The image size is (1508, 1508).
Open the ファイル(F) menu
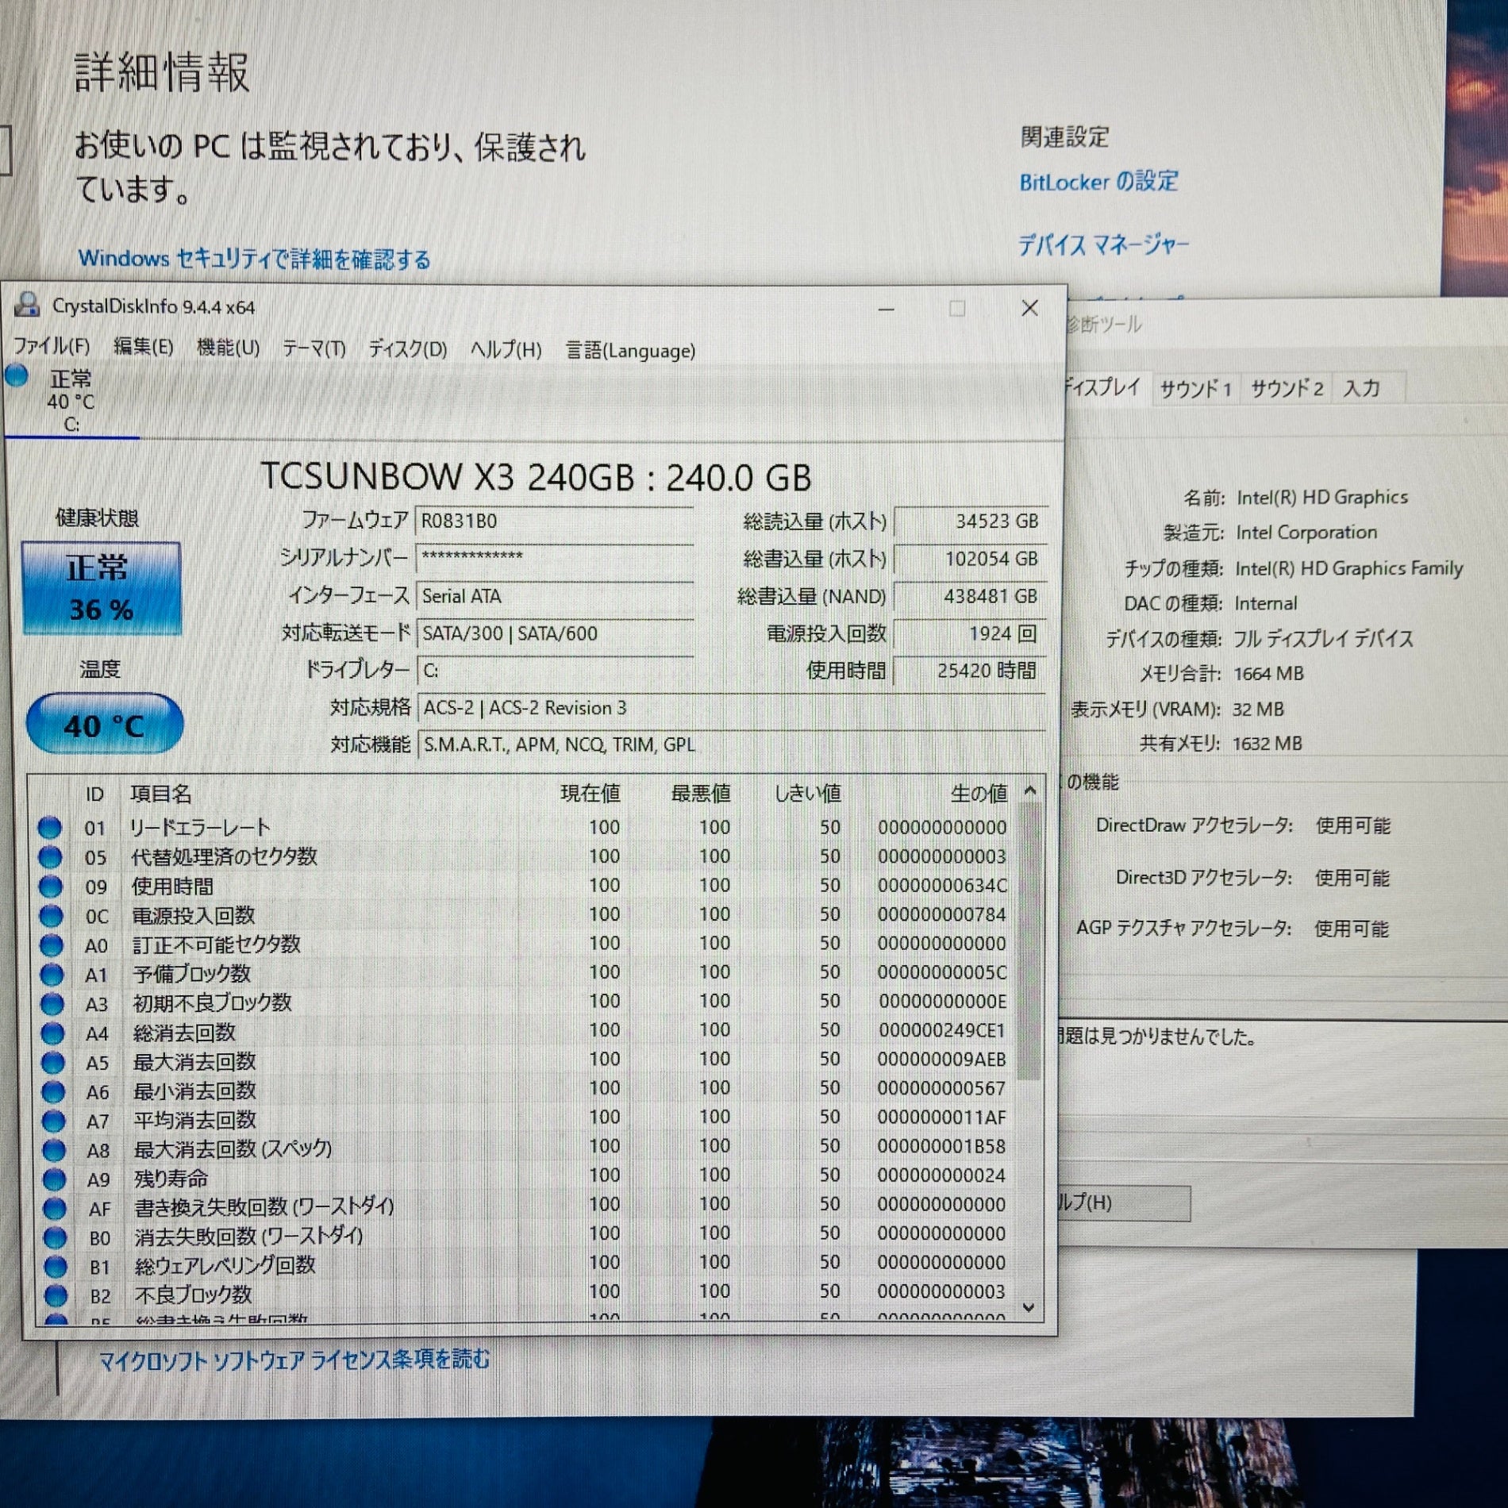coord(52,347)
